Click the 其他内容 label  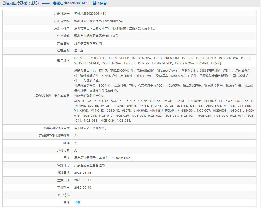[x=63, y=150]
